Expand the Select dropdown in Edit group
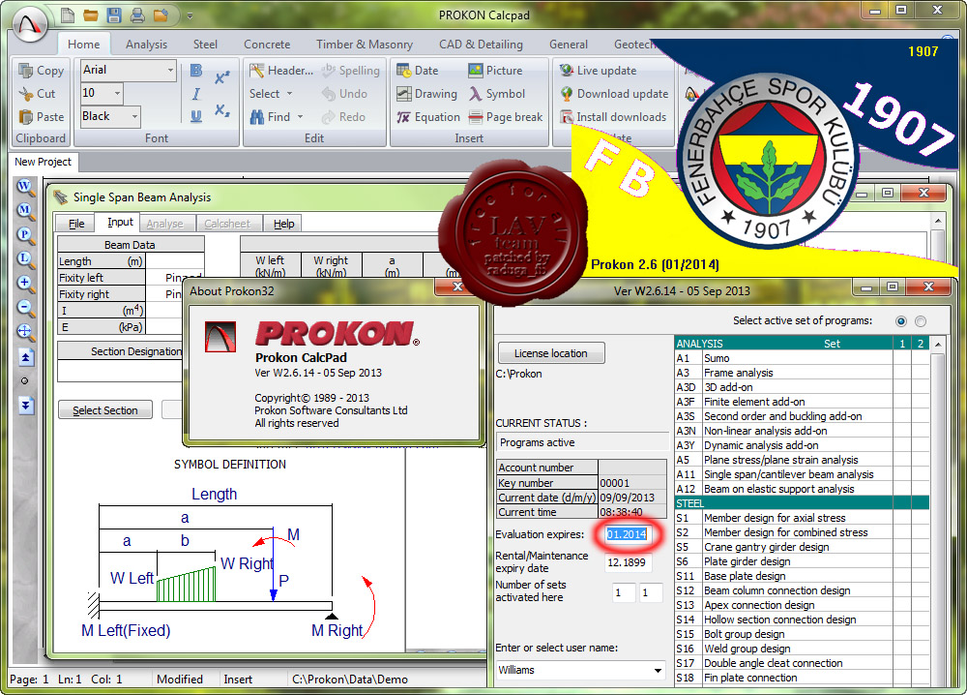 pos(289,94)
